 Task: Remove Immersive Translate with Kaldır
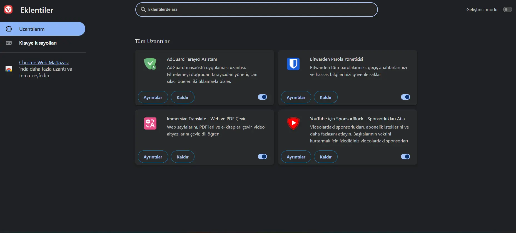point(183,157)
